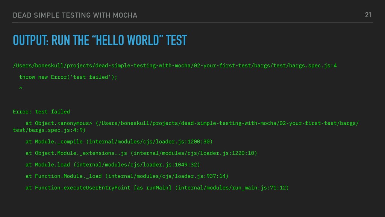The width and height of the screenshot is (385, 217).
Task: Click the header 'Dead Simple Testing with Mocha'
Action: [x=75, y=15]
